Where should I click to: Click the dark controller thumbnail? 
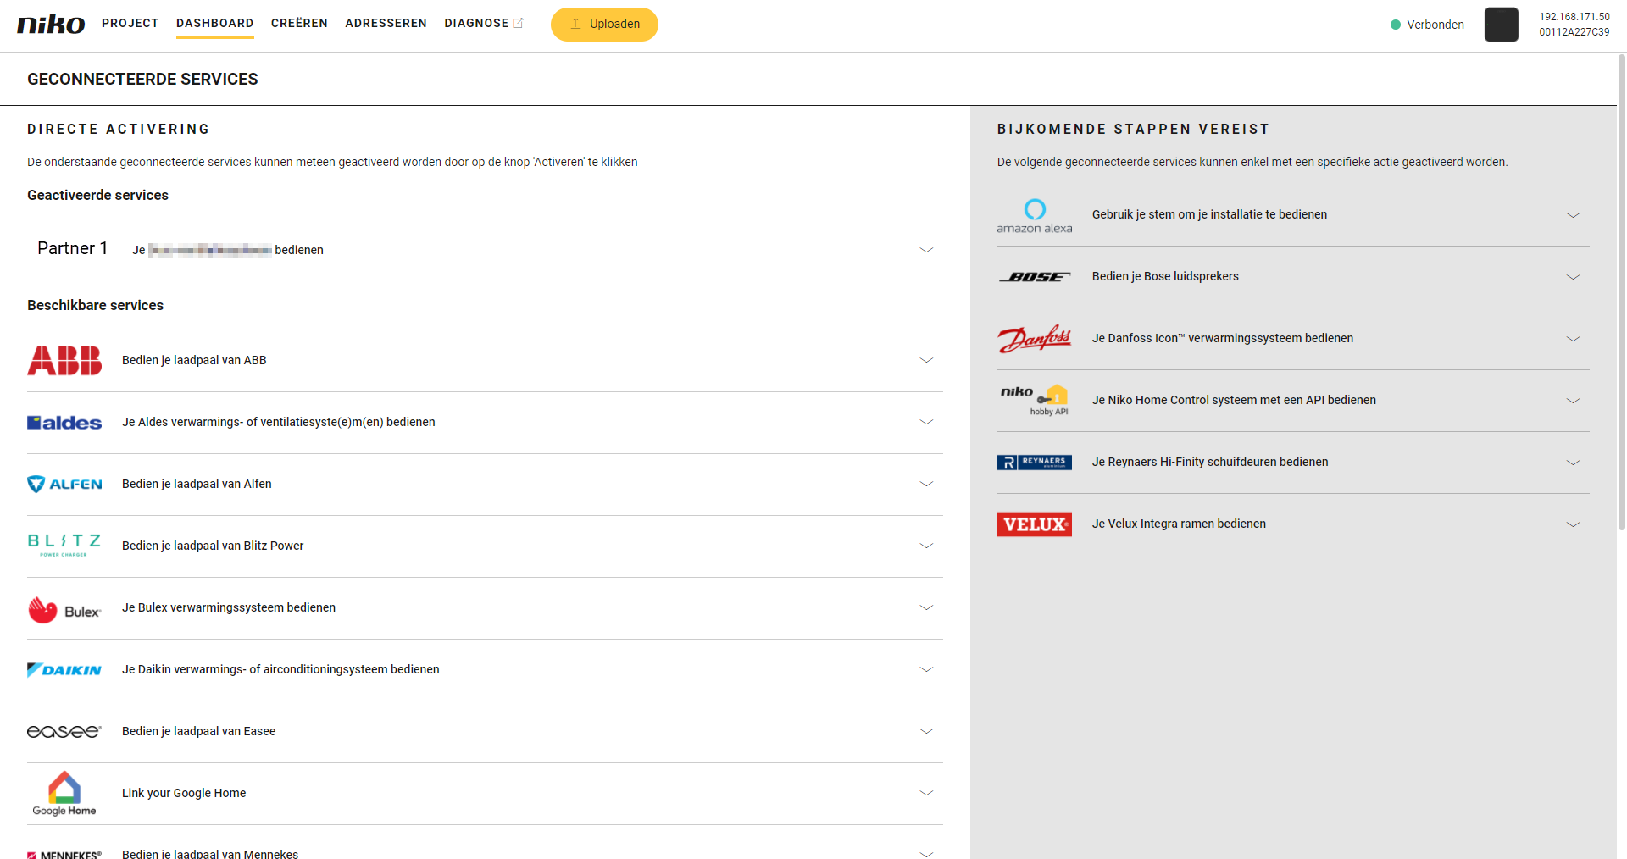1501,24
